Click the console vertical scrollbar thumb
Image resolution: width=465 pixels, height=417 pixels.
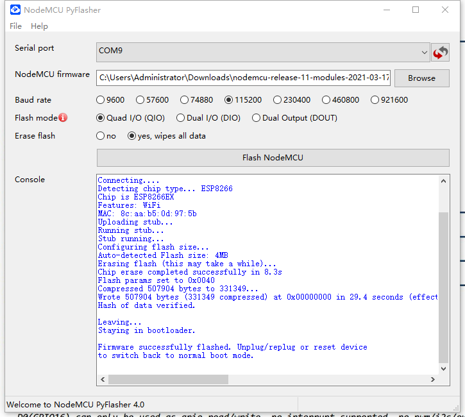443,287
